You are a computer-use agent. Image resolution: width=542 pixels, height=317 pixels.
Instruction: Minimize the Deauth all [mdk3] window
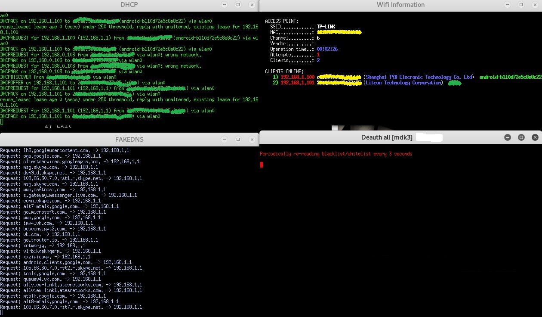coord(508,137)
